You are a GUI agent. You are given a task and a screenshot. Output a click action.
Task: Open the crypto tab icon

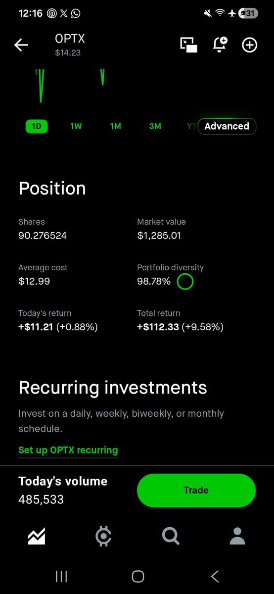point(103,536)
